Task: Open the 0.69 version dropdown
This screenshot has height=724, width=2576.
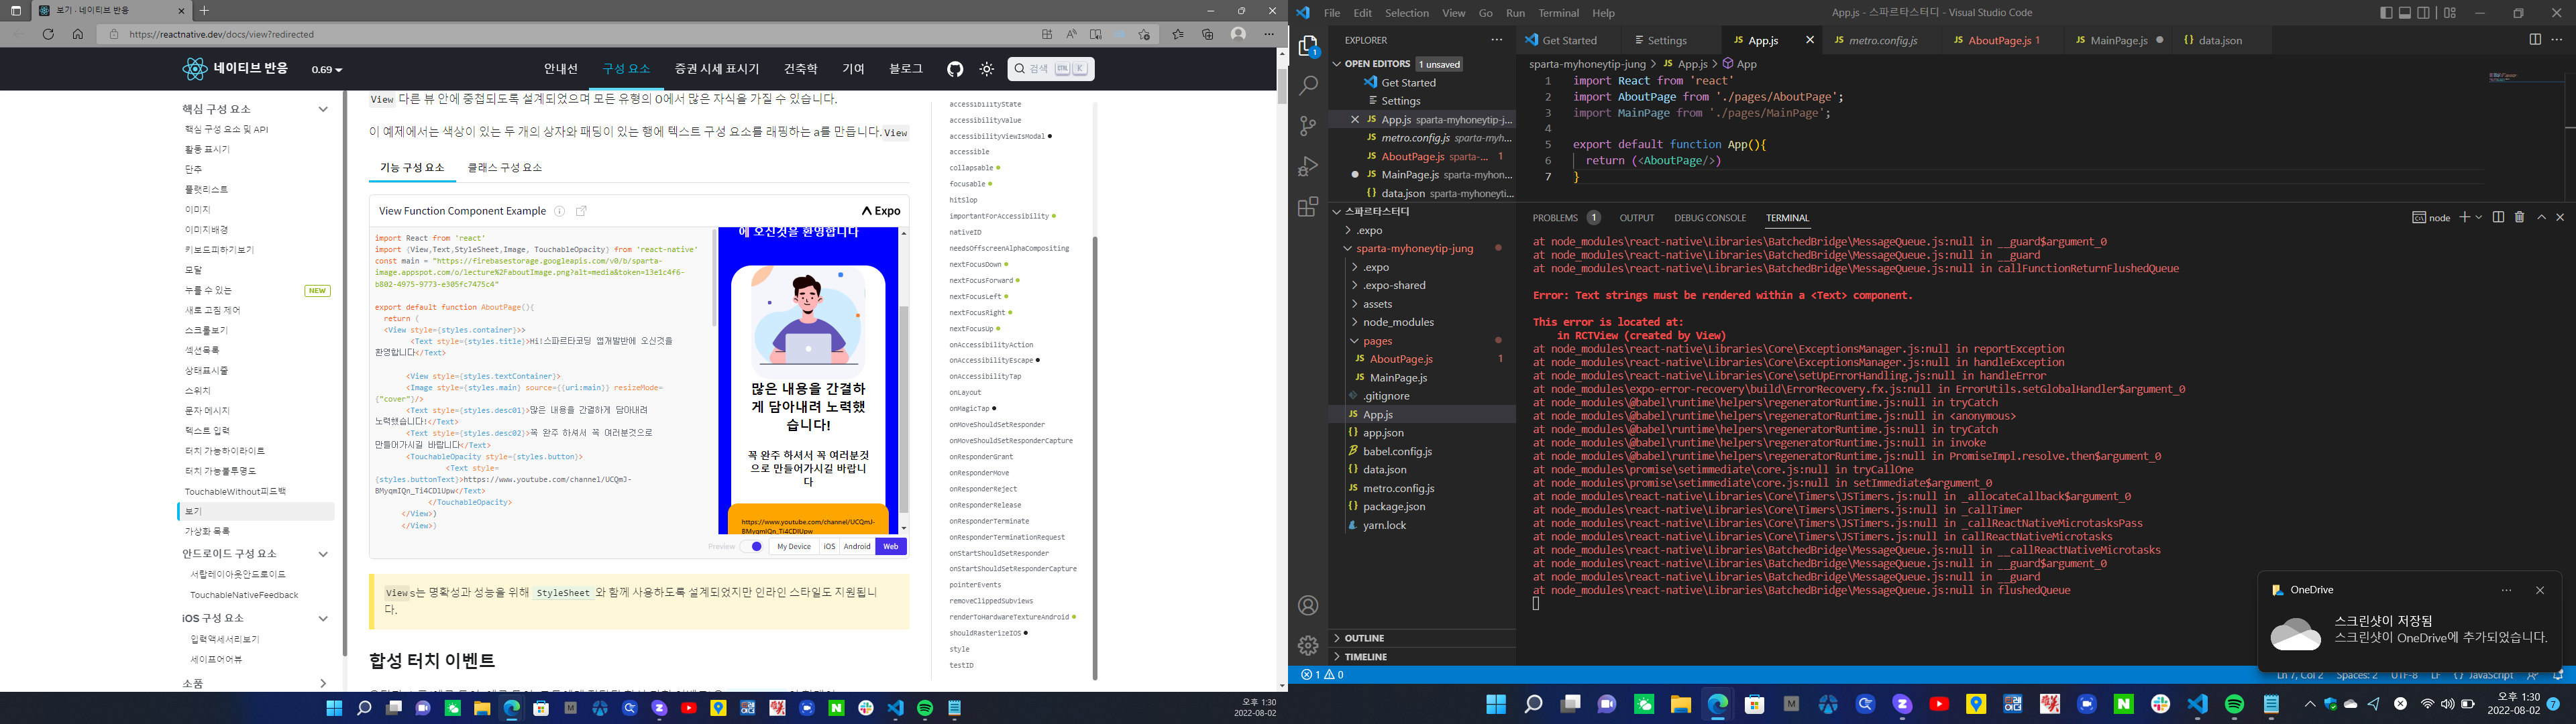Action: 327,70
